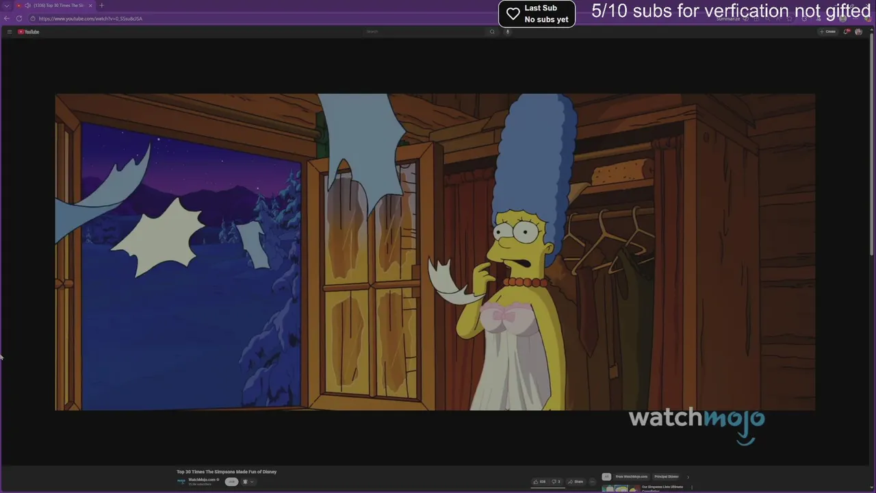Screen dimensions: 876x493
Task: Open options for Simpsons Lists compilation
Action: pyautogui.click(x=692, y=488)
